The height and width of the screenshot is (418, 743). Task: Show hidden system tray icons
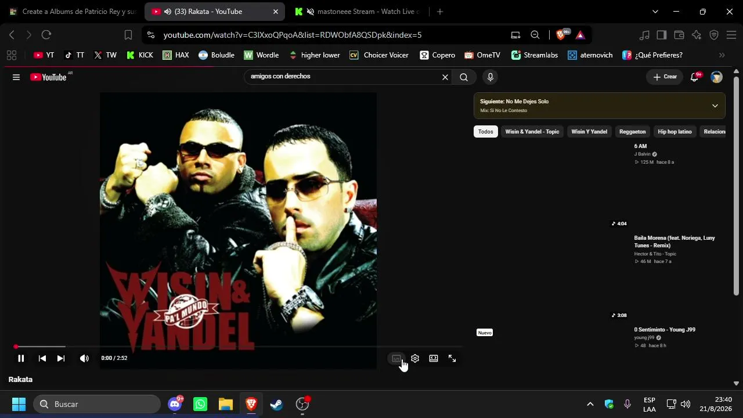point(590,404)
